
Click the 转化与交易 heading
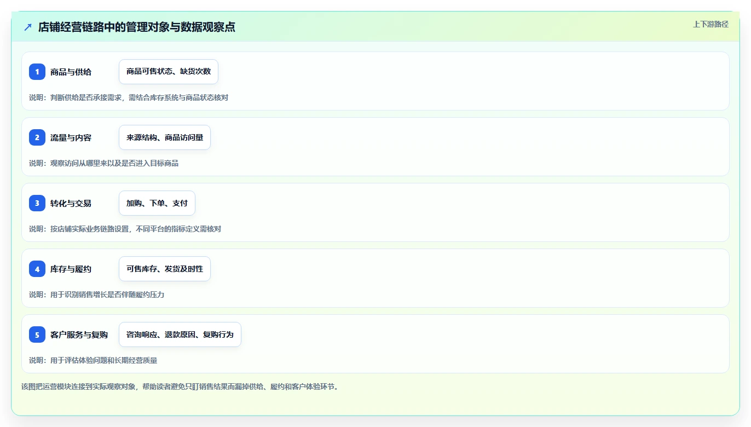point(71,203)
